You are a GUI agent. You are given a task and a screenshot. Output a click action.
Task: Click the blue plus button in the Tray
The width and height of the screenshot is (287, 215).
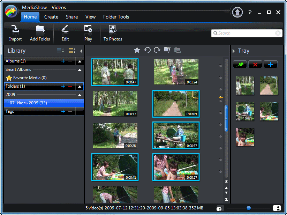tap(270, 65)
